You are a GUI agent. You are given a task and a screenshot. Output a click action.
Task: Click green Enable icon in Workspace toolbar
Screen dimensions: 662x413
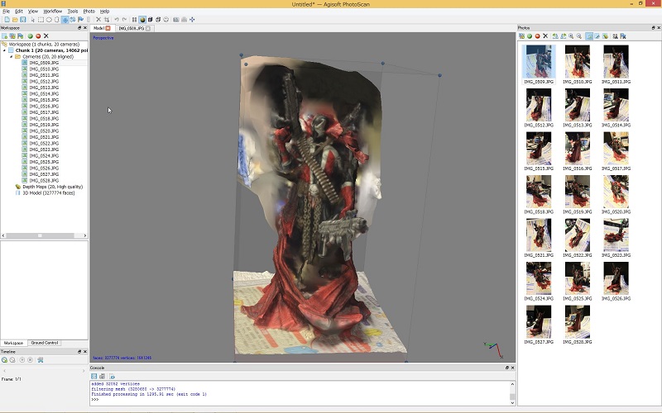[30, 36]
